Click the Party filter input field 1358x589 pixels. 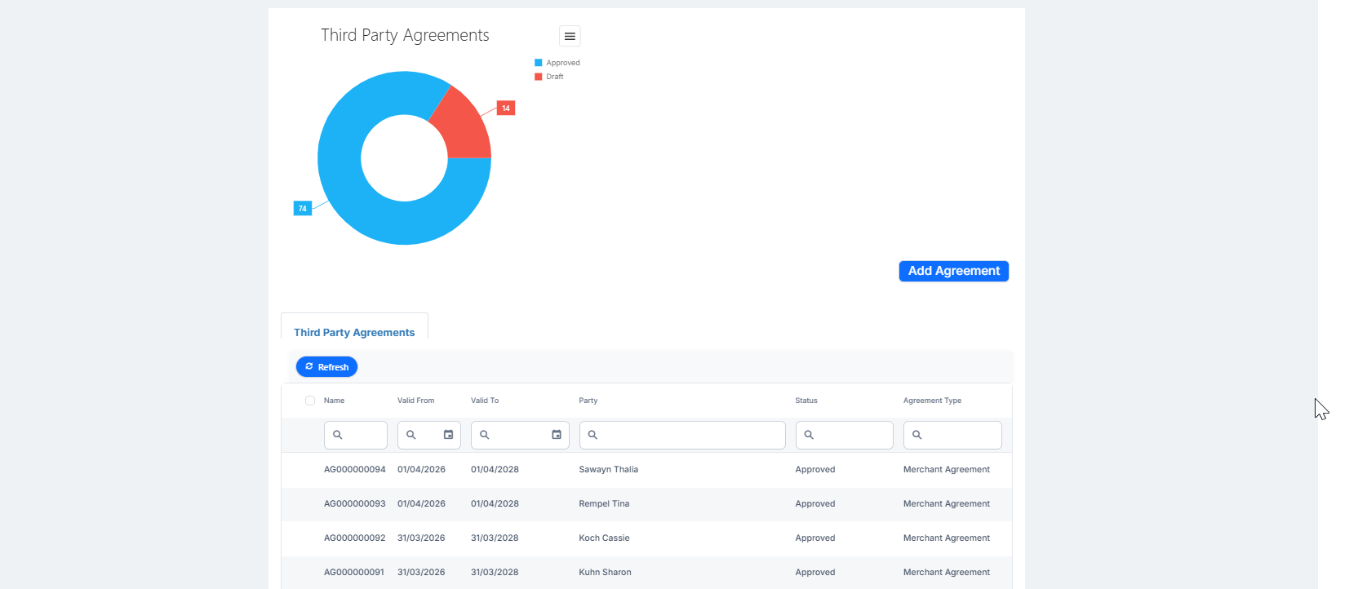click(x=682, y=435)
